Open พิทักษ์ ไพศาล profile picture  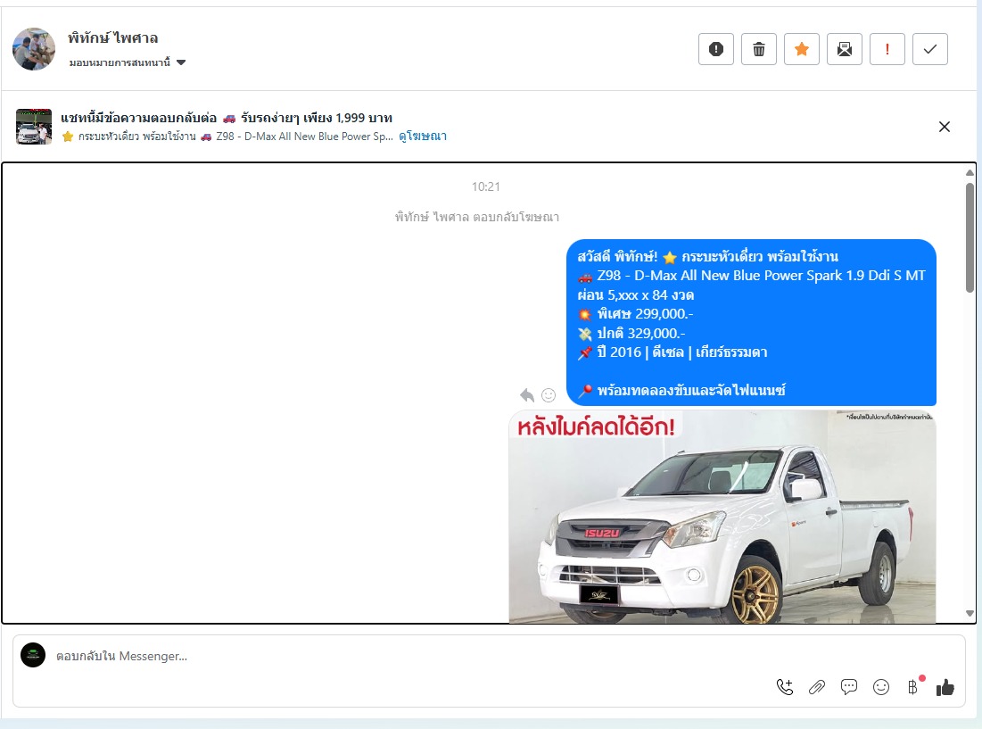[34, 49]
